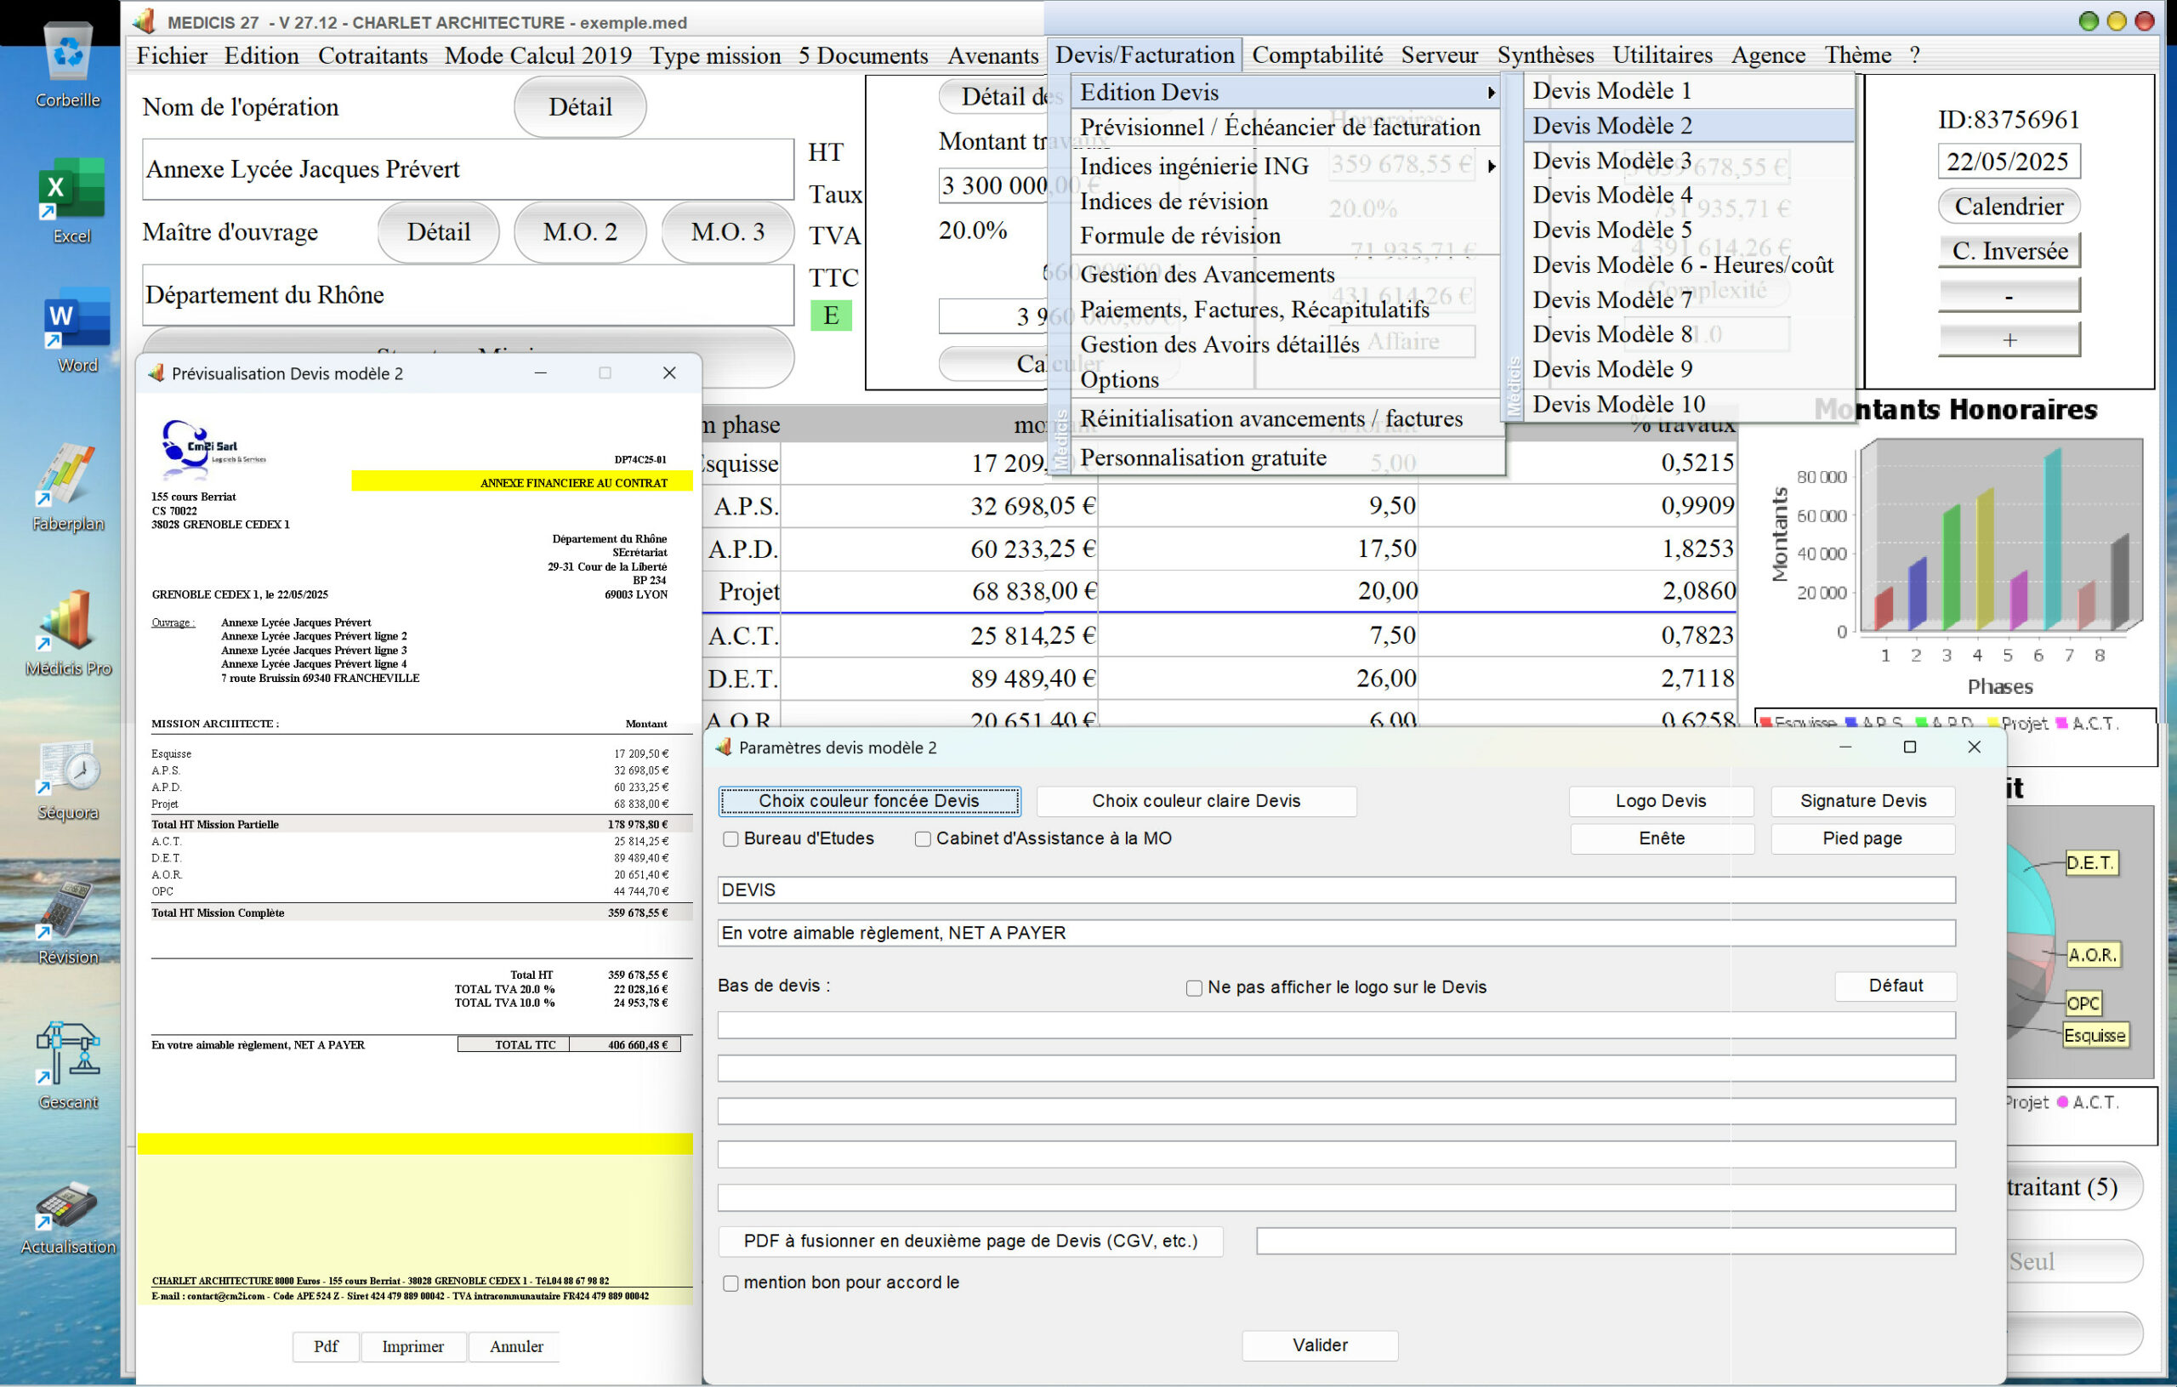Expand the Edition Devis submenu
The width and height of the screenshot is (2177, 1387).
click(x=1287, y=91)
